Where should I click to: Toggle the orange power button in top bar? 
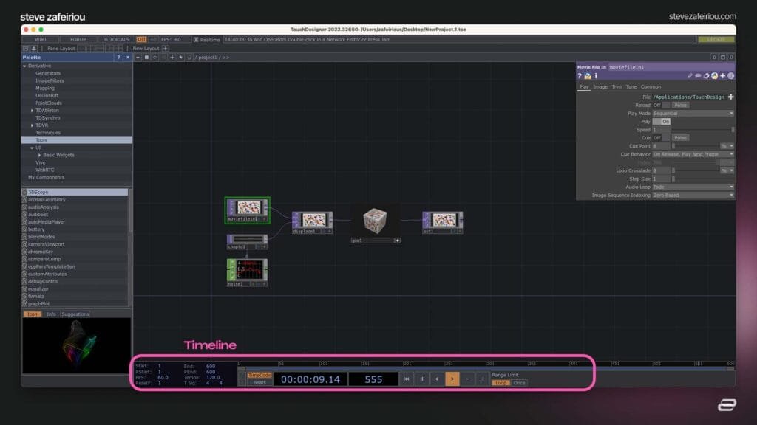[x=141, y=40]
